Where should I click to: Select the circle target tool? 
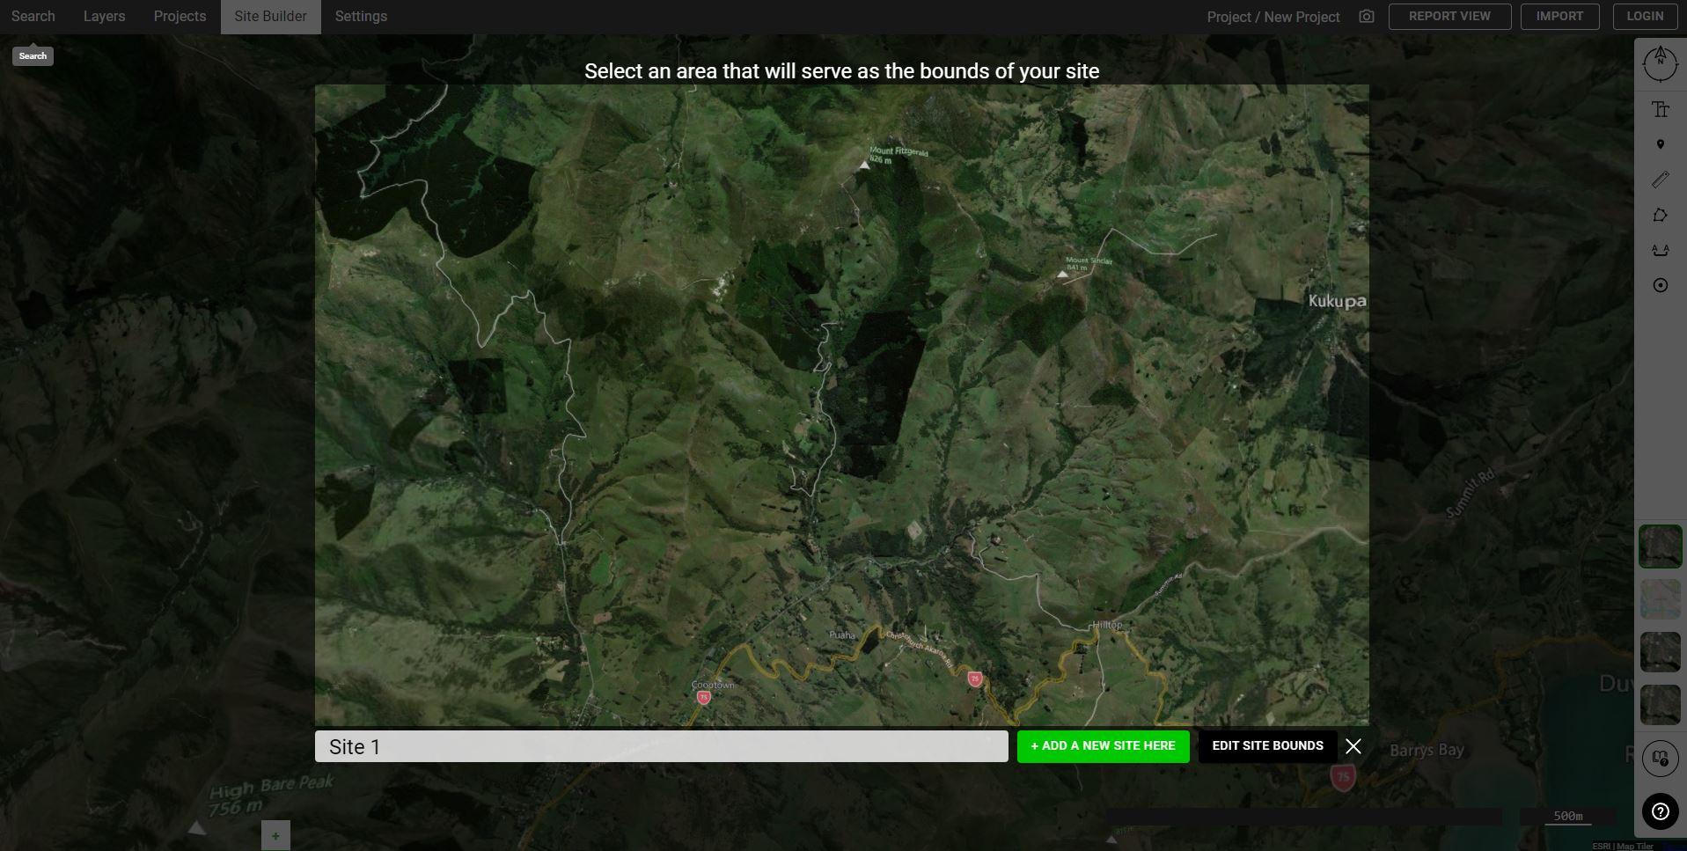(x=1661, y=285)
